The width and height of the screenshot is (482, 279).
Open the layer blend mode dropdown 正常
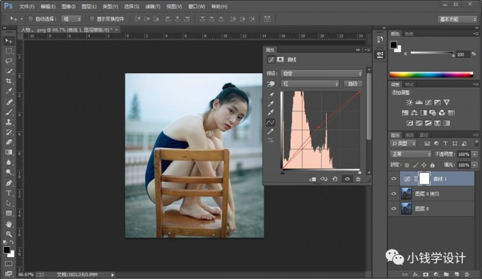(410, 155)
